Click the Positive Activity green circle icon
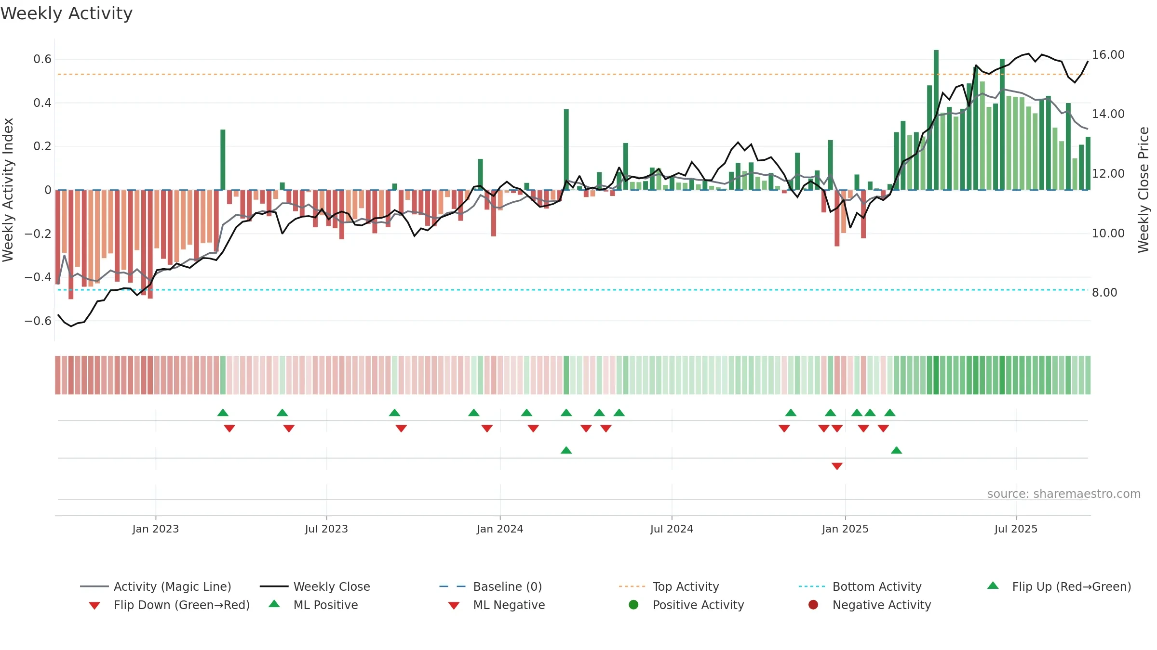The width and height of the screenshot is (1157, 650). [633, 604]
